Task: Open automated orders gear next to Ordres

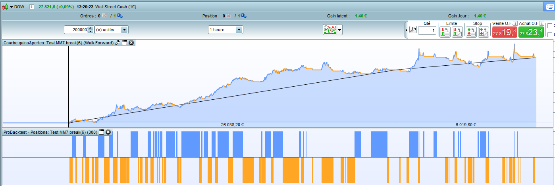Action: tap(119, 16)
